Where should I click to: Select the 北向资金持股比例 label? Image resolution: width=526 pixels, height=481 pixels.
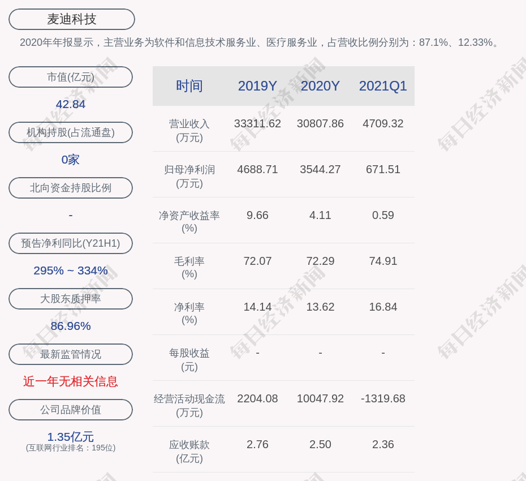coord(71,188)
